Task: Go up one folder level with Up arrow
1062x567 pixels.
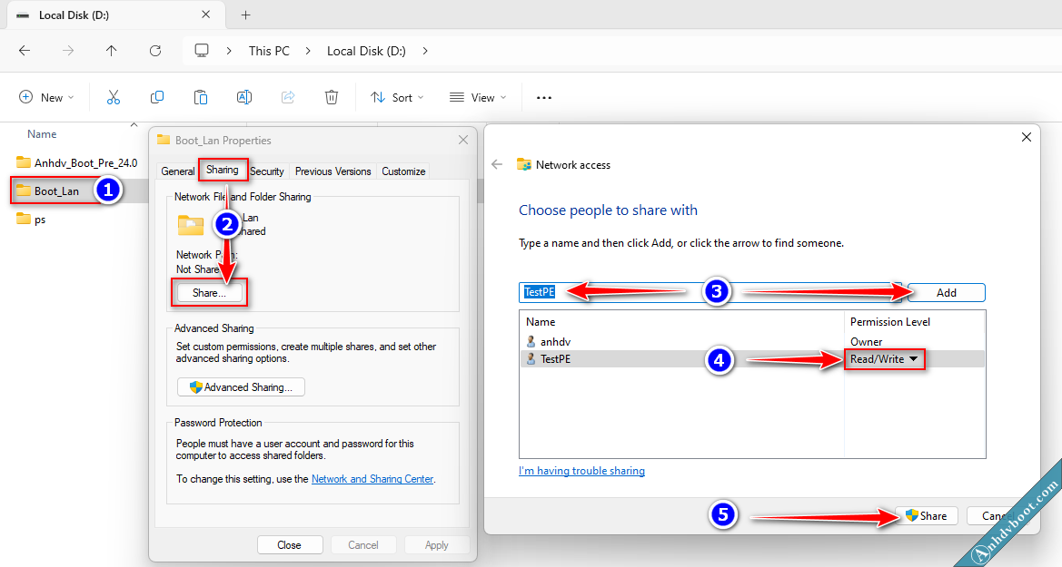Action: [112, 51]
